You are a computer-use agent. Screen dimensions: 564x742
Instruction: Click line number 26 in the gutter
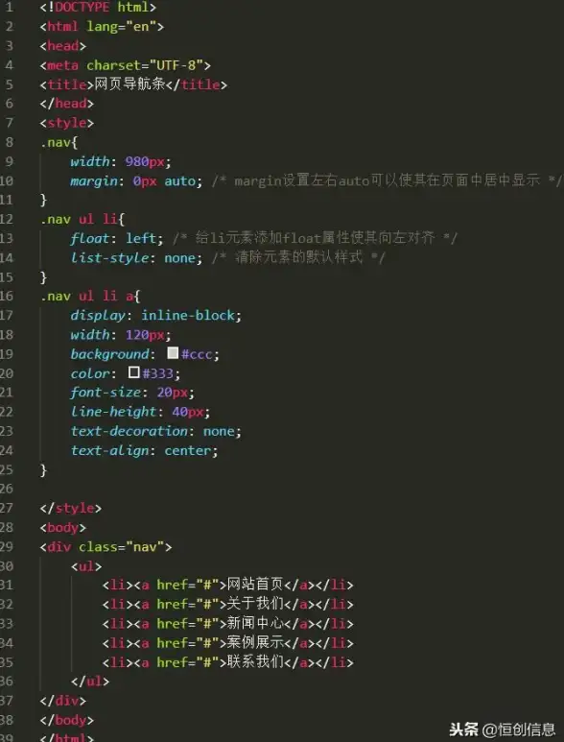tap(7, 489)
